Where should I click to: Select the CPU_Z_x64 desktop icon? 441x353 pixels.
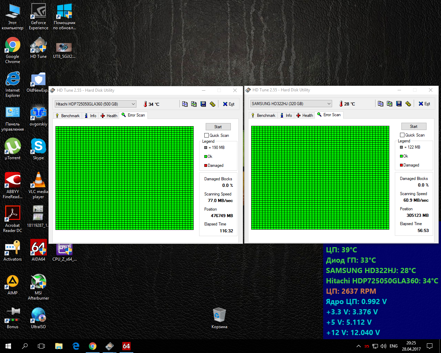64,253
